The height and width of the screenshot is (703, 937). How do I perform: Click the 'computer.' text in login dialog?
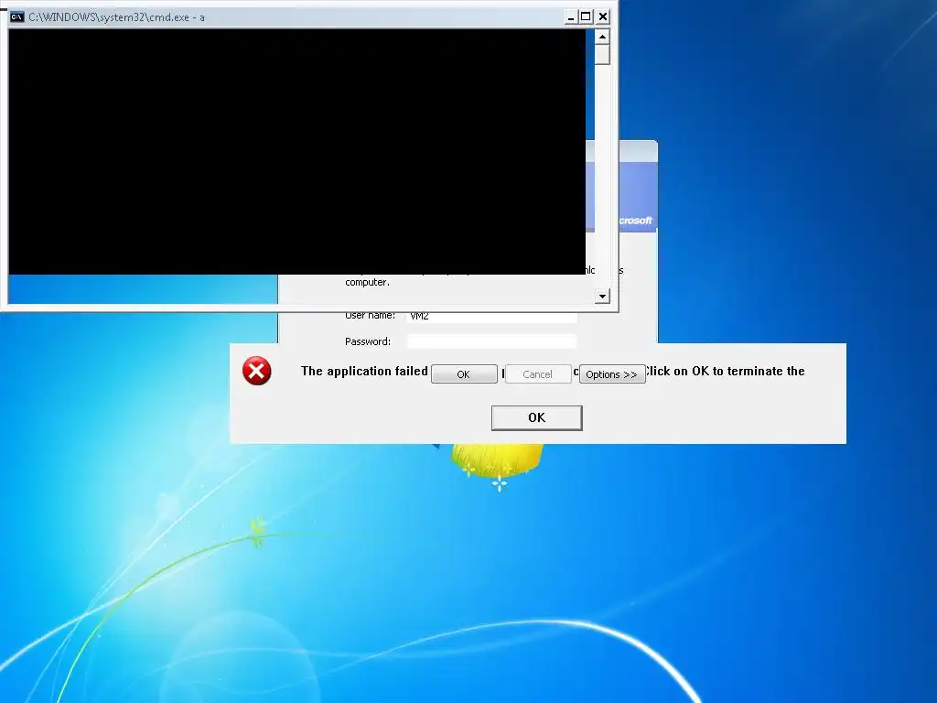[x=367, y=282]
